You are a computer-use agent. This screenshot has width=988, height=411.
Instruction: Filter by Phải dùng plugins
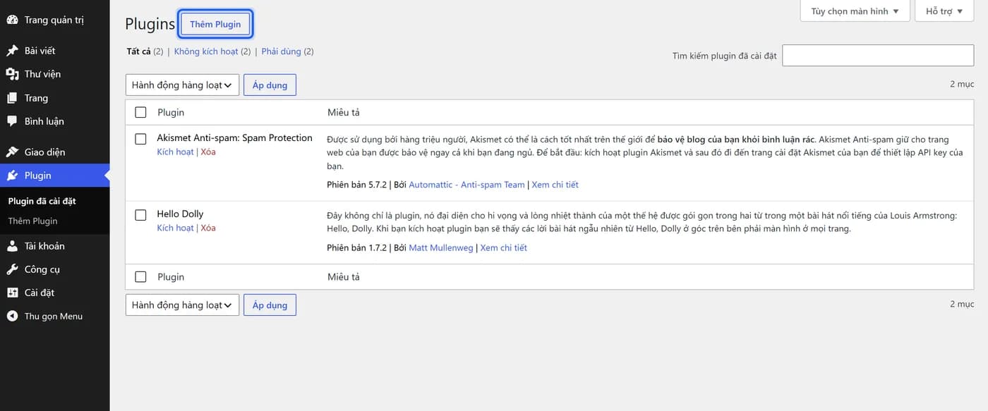click(x=281, y=51)
